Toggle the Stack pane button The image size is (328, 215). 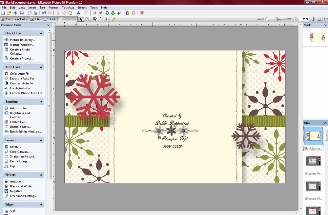point(50,19)
